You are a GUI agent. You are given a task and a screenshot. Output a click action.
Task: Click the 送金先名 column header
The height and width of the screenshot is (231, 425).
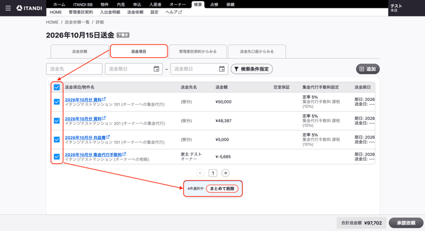(x=189, y=88)
